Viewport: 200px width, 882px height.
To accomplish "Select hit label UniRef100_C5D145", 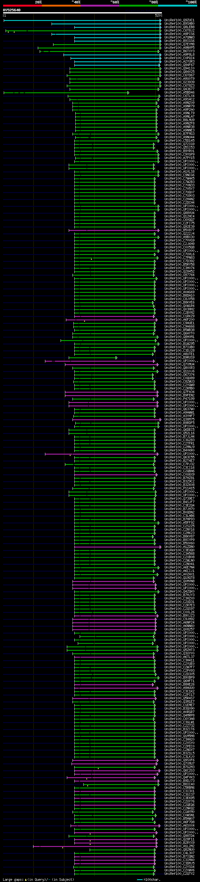I will 179,141.
